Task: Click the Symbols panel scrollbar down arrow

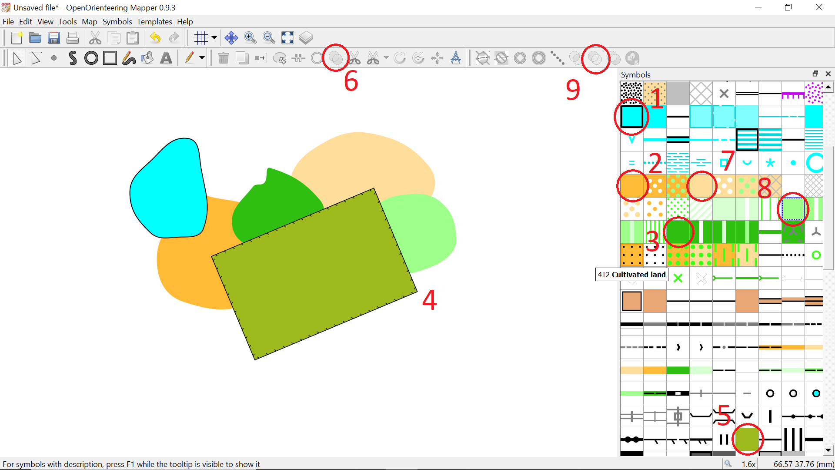Action: (x=828, y=450)
